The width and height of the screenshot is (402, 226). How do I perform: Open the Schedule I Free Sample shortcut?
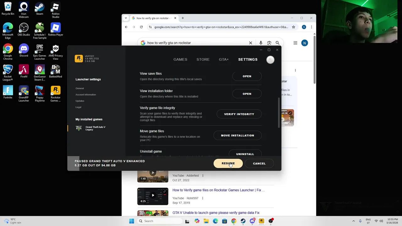40,31
